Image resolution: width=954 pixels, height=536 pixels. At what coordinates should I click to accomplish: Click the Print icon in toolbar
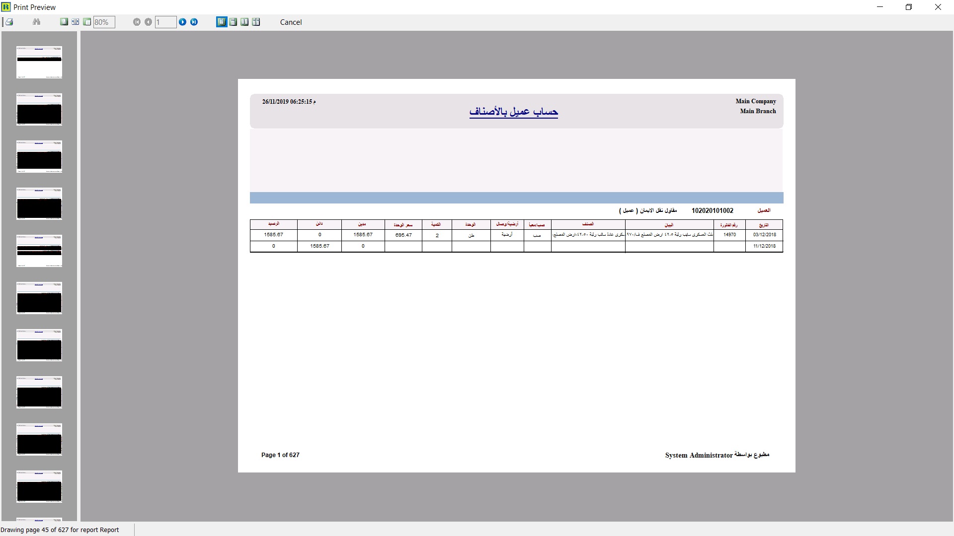pyautogui.click(x=9, y=22)
